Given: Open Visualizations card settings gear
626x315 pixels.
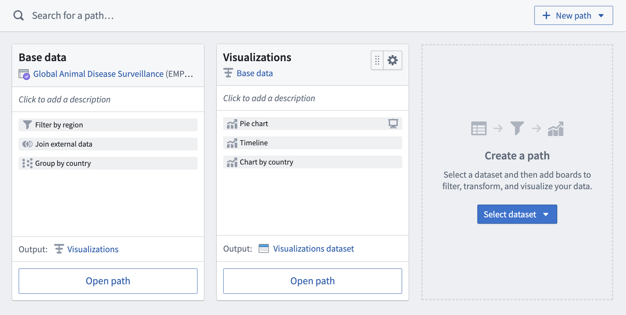Looking at the screenshot, I should point(393,60).
